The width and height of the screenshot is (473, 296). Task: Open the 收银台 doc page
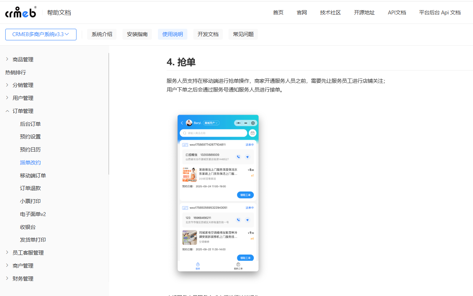tap(28, 227)
